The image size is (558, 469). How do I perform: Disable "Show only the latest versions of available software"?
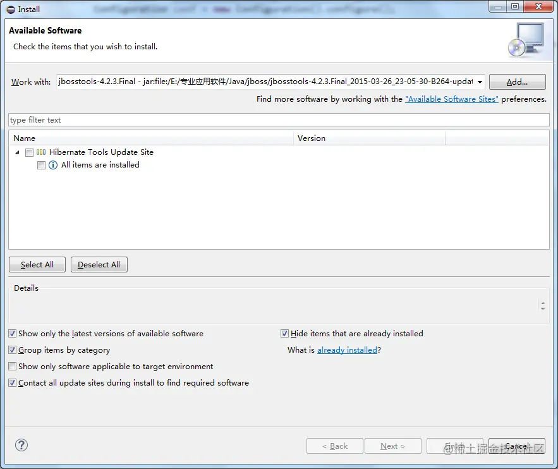click(12, 333)
